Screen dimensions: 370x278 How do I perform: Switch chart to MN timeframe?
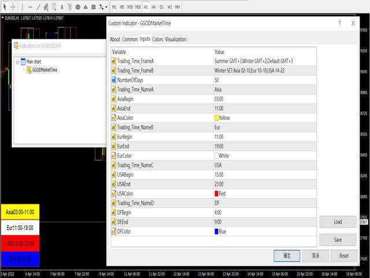coord(177,7)
